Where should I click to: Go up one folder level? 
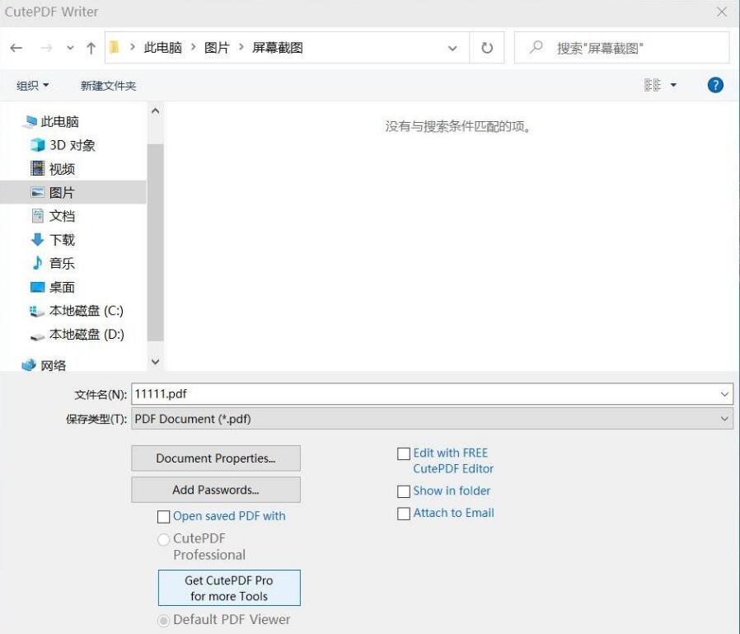[91, 48]
